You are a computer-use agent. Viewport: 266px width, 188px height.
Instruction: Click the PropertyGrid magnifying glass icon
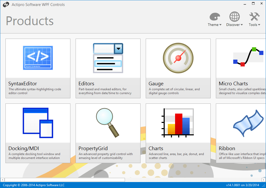click(x=108, y=123)
